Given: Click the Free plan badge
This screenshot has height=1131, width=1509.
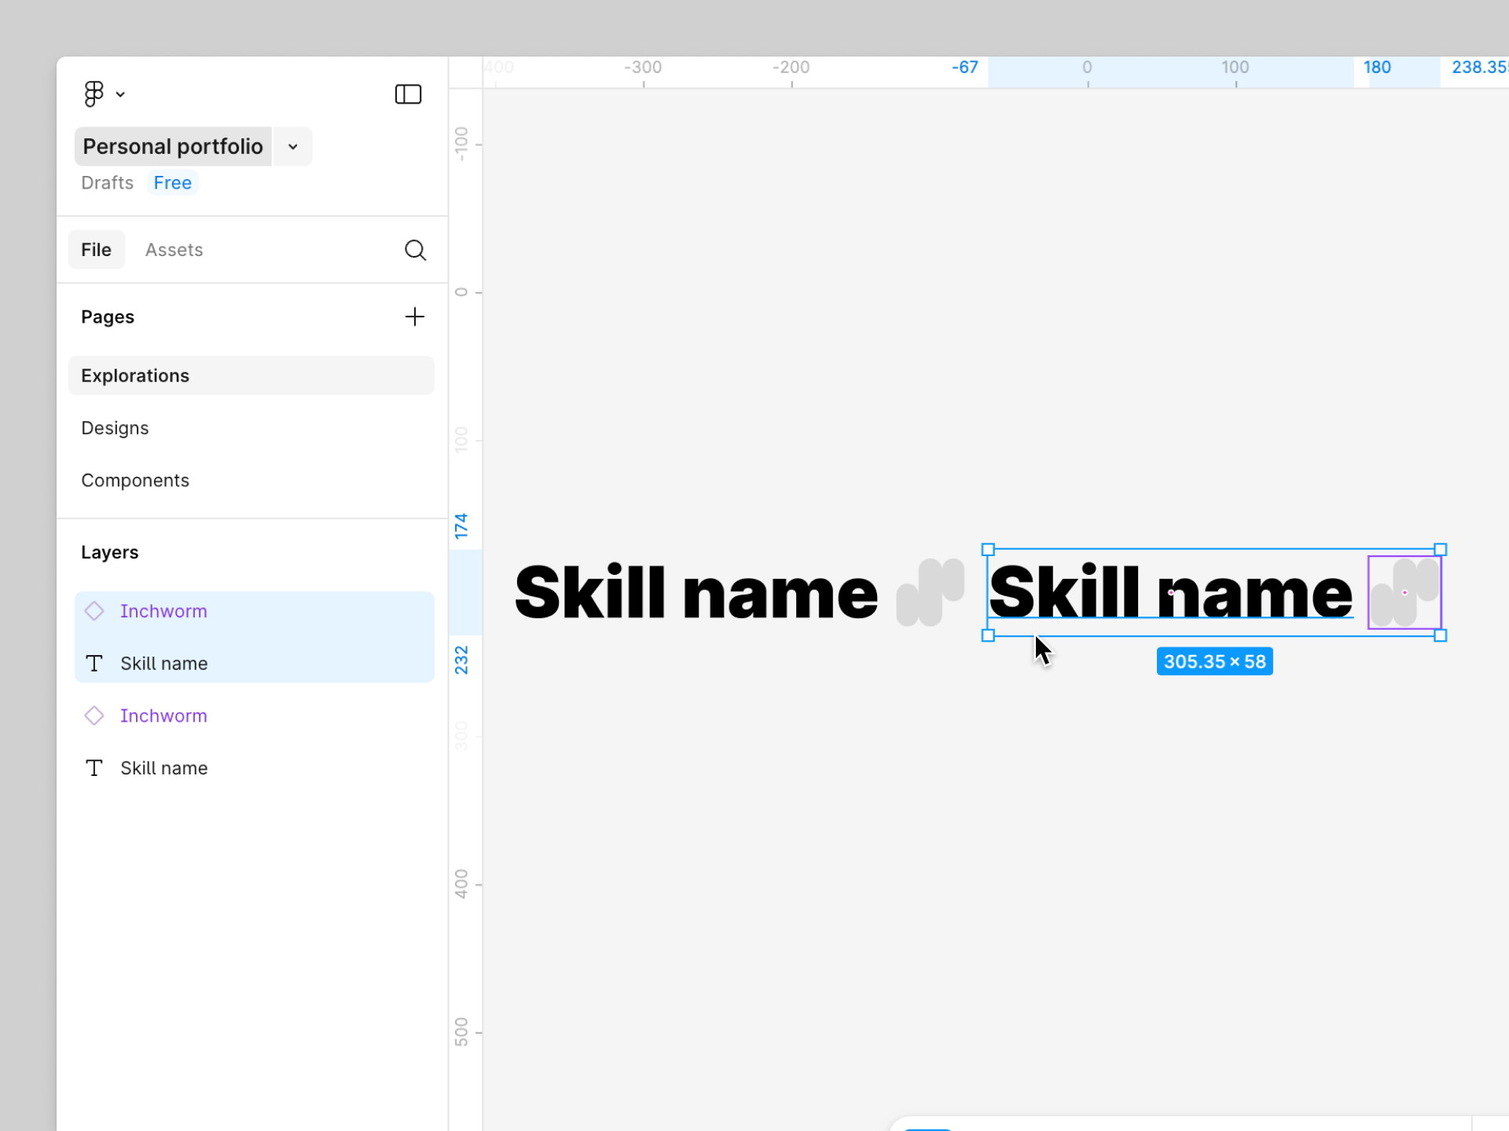Looking at the screenshot, I should pos(173,183).
